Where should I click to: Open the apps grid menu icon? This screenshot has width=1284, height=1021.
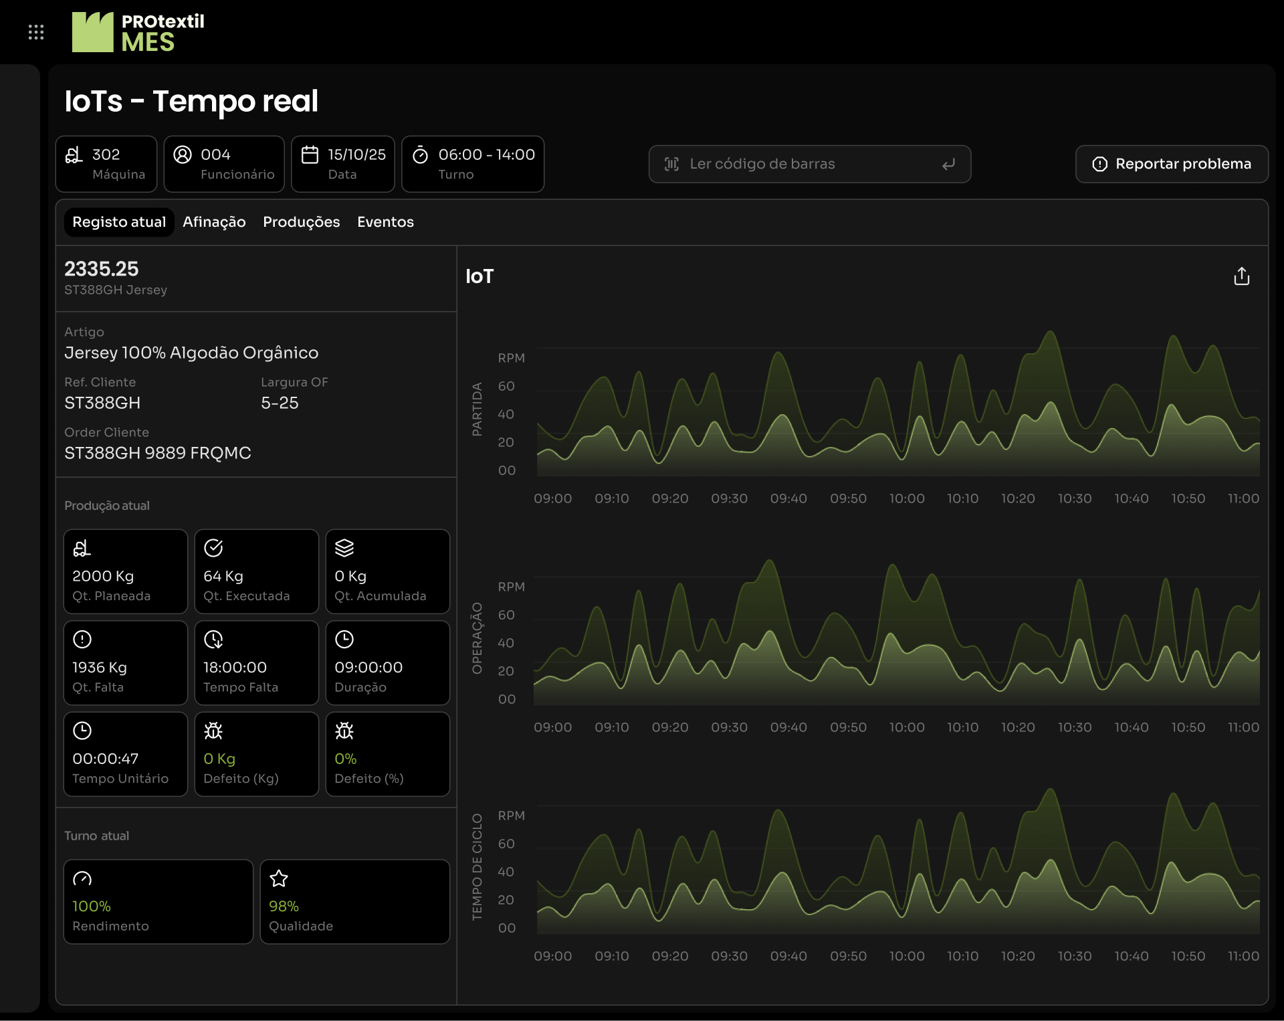click(x=36, y=32)
